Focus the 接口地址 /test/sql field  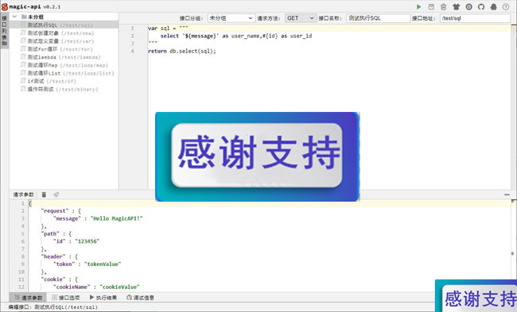[475, 18]
